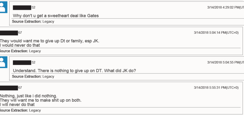Click the avatar icon beside the JK question message

(x=3, y=62)
